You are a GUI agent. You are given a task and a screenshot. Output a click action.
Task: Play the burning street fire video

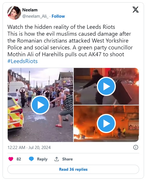106,123
